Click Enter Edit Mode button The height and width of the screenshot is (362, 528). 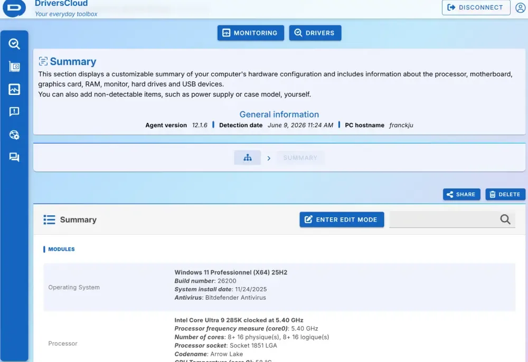342,220
